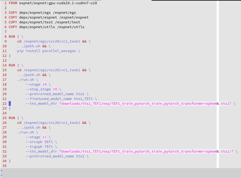Image resolution: width=241 pixels, height=178 pixels.
Task: Click the --stage option on line 18
Action: [x=33, y=84]
